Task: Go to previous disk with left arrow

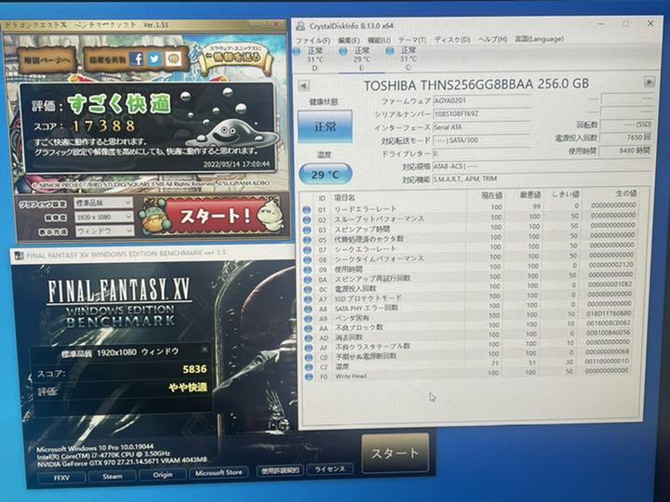Action: pos(303,86)
